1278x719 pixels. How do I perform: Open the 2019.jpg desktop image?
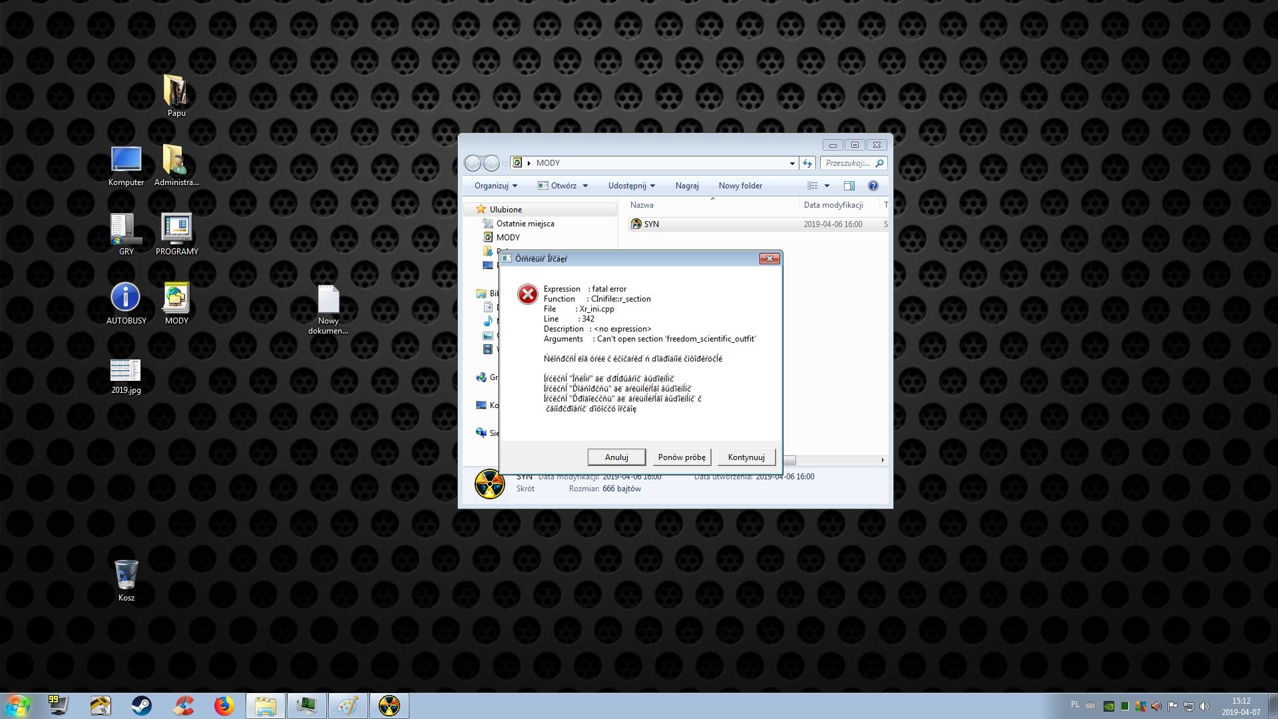[126, 376]
